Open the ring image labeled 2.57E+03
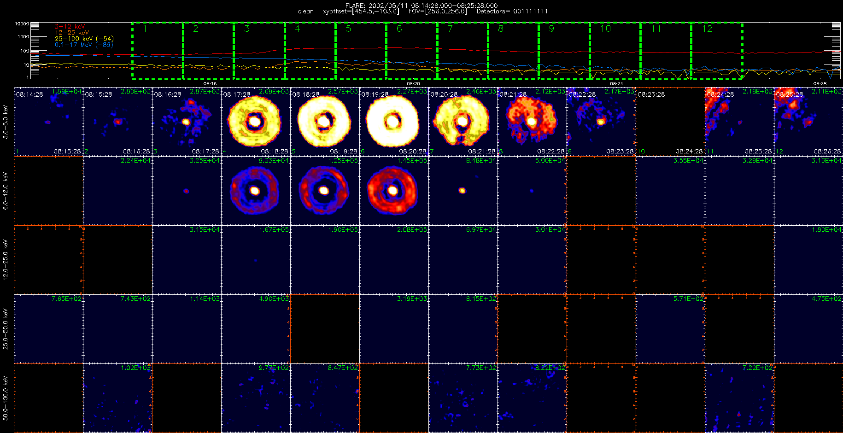The image size is (843, 433). pyautogui.click(x=325, y=122)
